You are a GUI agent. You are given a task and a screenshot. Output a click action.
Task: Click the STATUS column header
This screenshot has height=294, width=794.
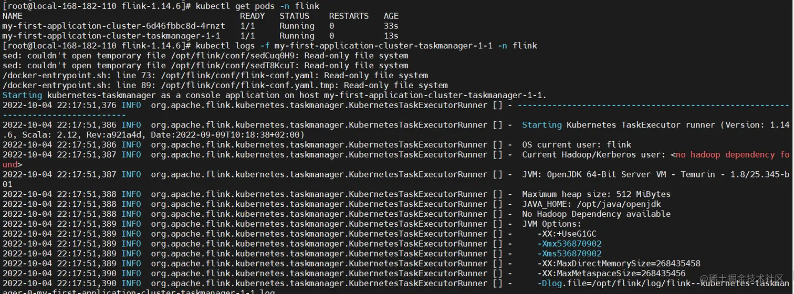(294, 16)
